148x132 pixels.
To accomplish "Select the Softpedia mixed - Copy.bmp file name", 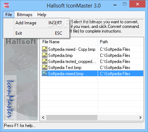I will click(x=72, y=49).
